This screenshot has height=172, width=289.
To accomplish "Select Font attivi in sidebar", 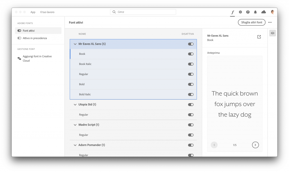I will [38, 31].
